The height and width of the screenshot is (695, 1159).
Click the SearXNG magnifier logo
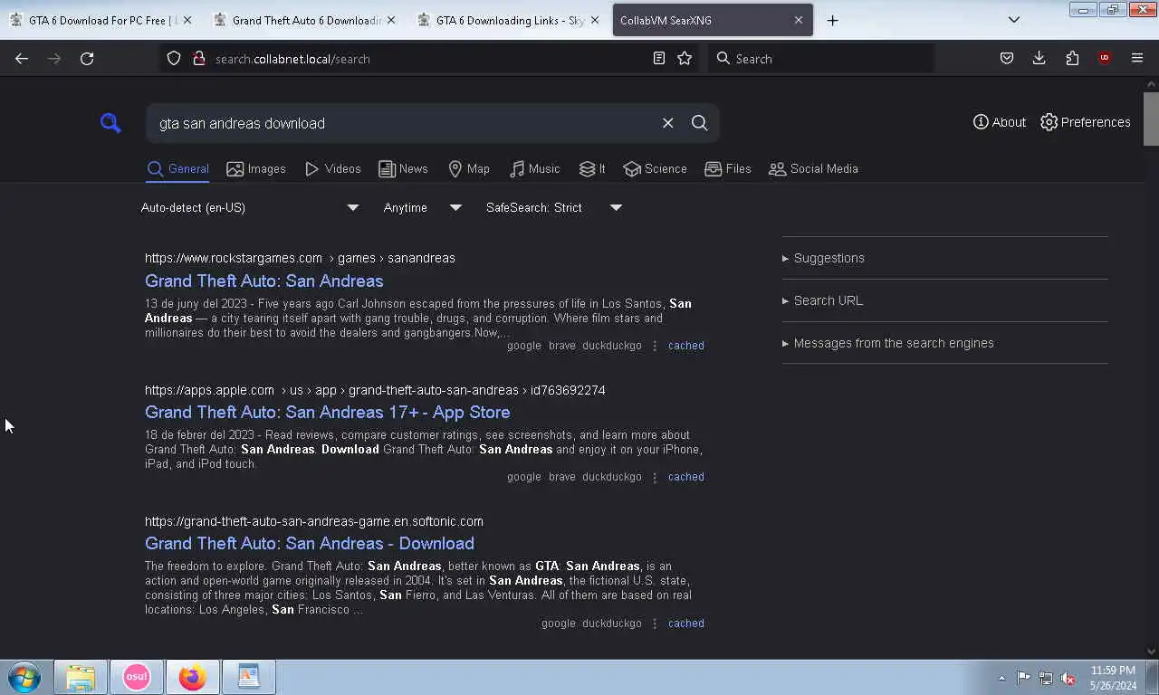(110, 123)
